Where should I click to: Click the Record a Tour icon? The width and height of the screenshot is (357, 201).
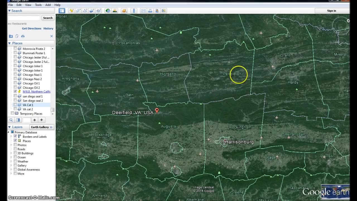coord(98,11)
